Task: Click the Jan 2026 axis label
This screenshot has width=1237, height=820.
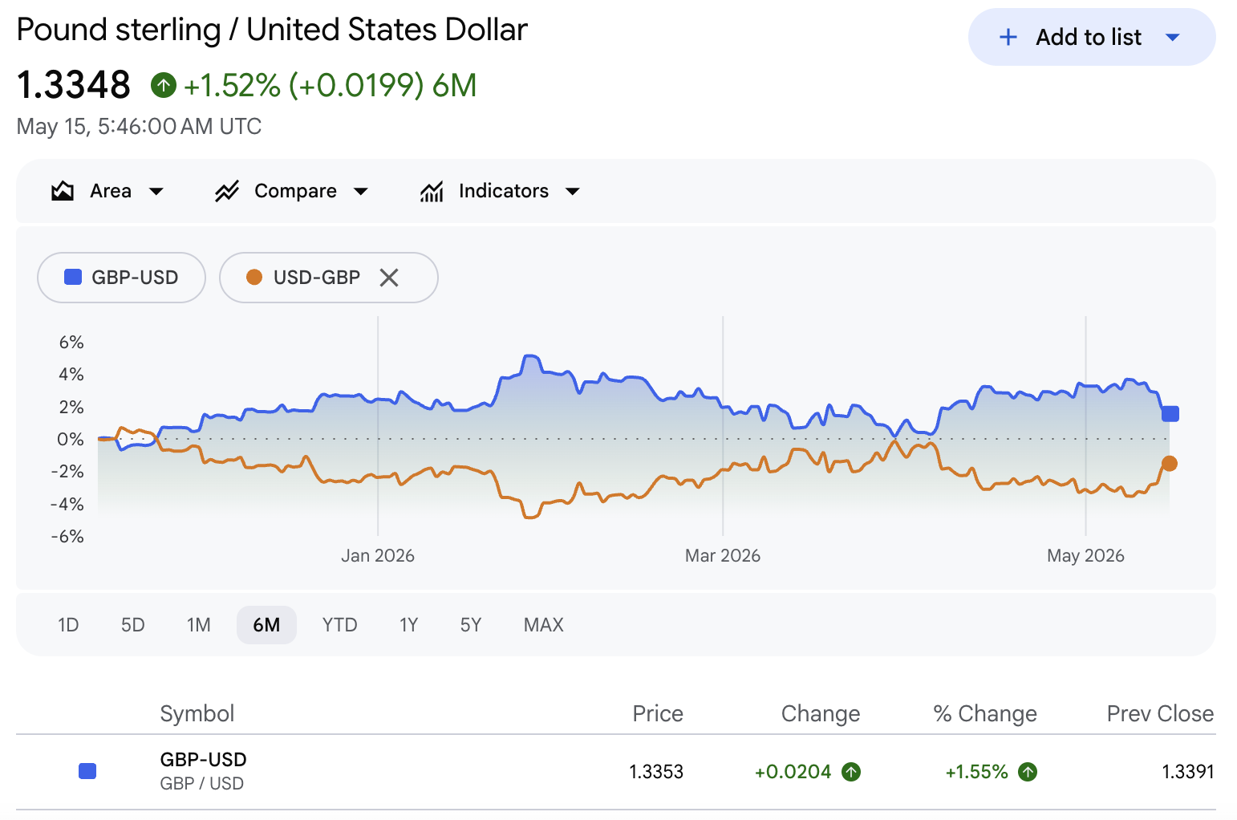Action: coord(378,555)
